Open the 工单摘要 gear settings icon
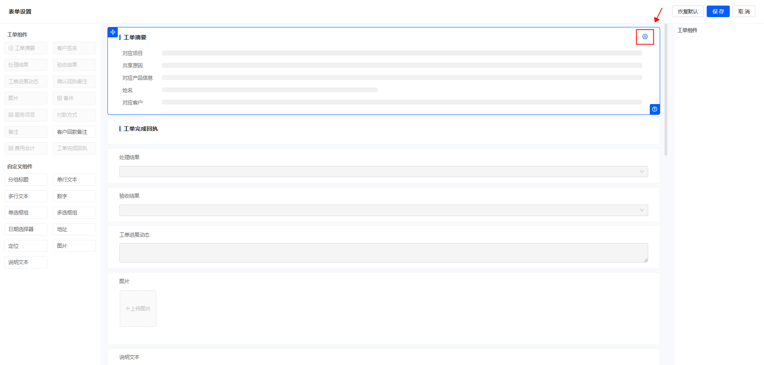Image resolution: width=764 pixels, height=365 pixels. pyautogui.click(x=645, y=37)
